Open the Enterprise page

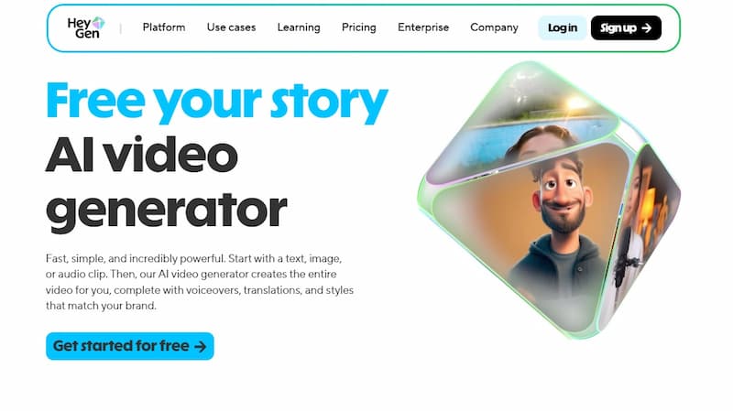[423, 27]
